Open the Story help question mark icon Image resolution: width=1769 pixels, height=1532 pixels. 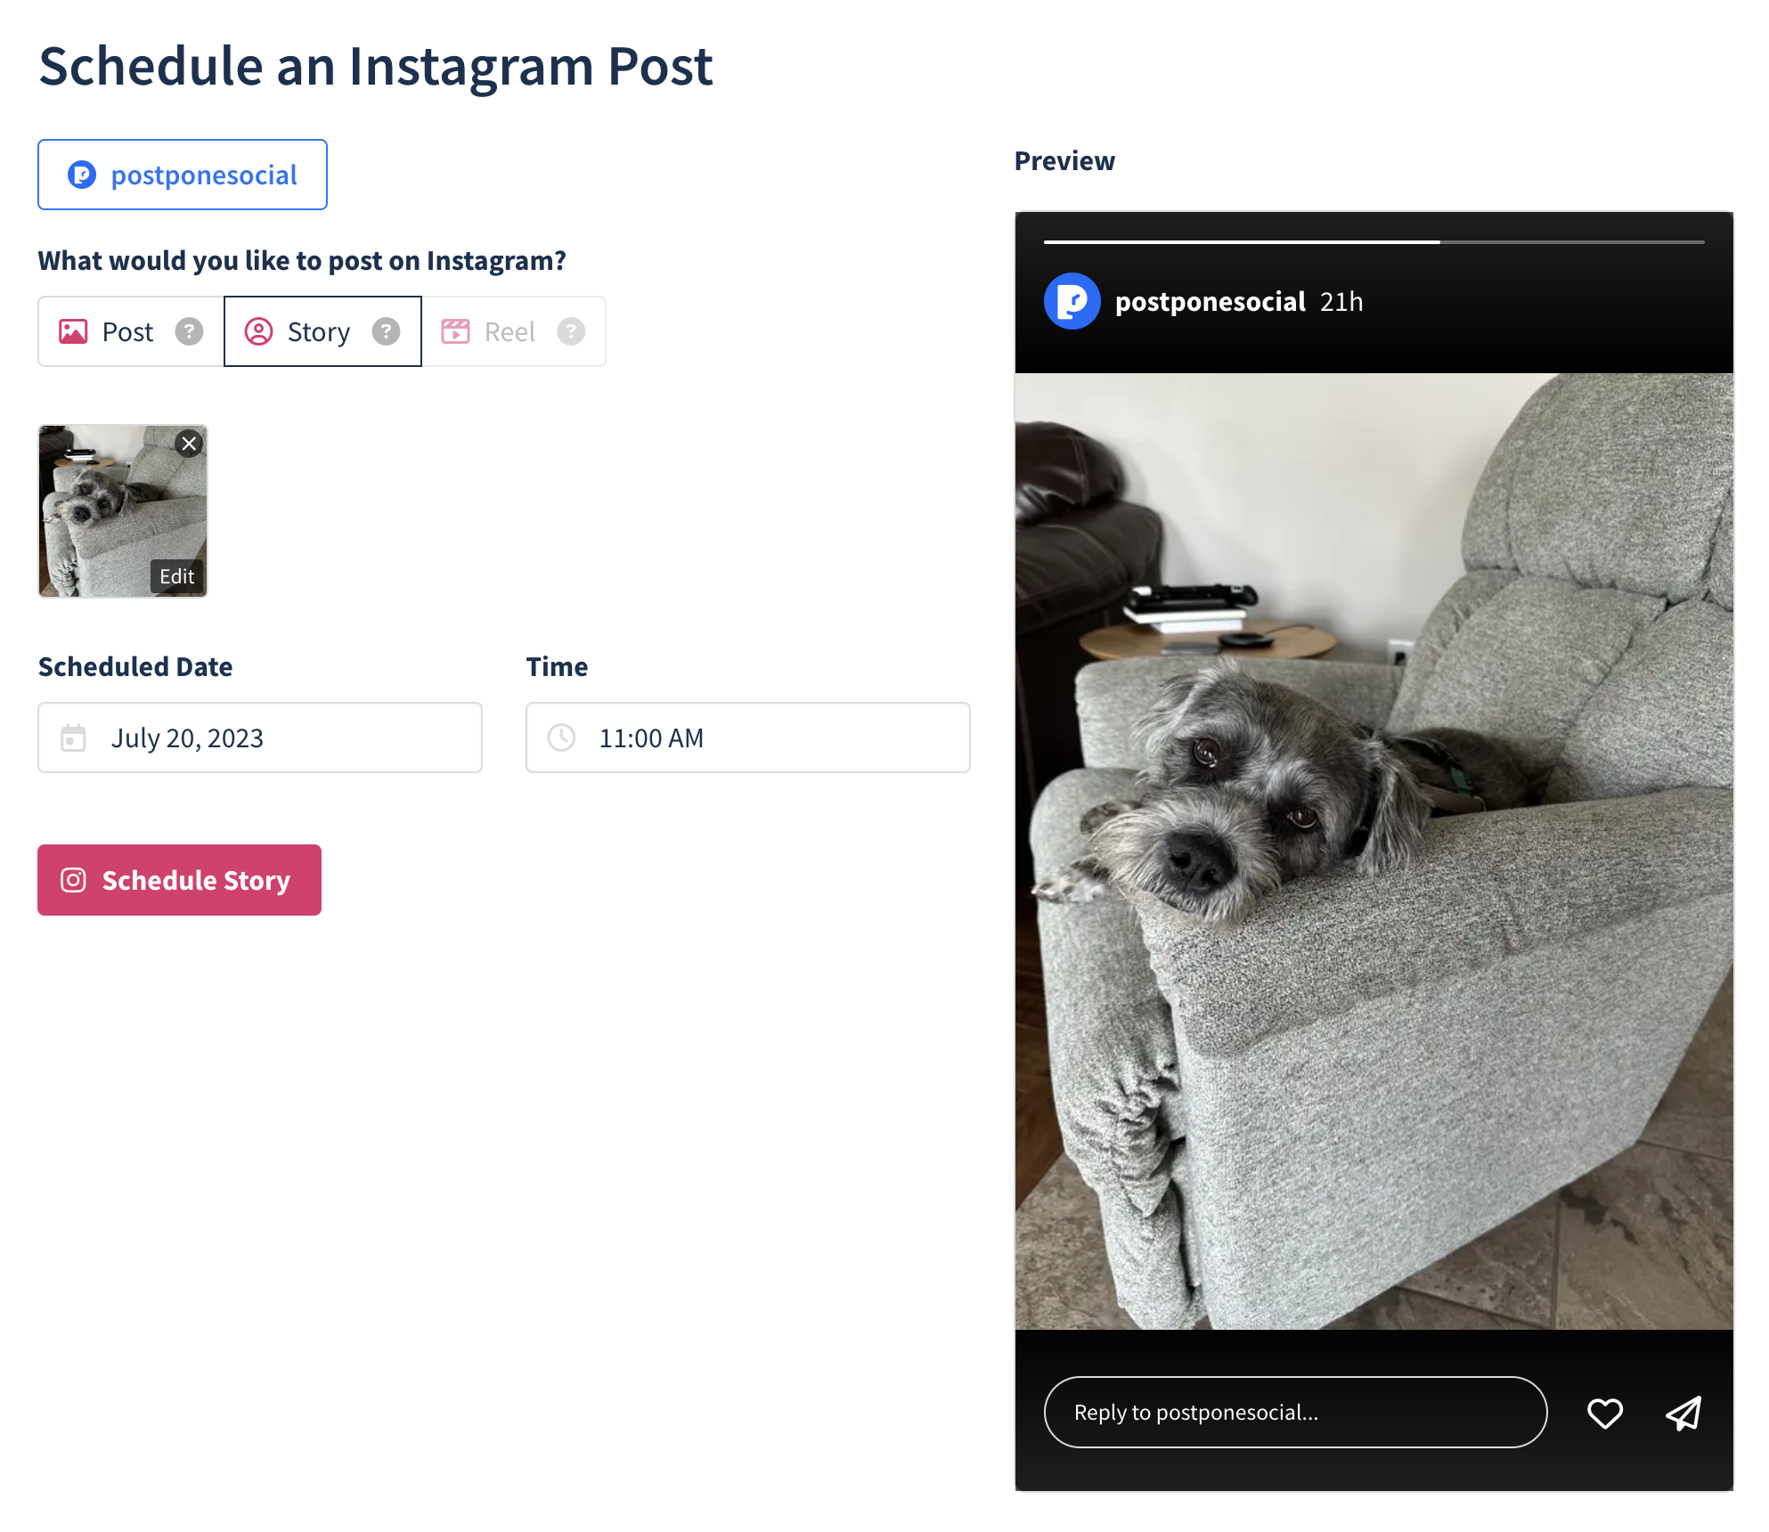tap(387, 331)
